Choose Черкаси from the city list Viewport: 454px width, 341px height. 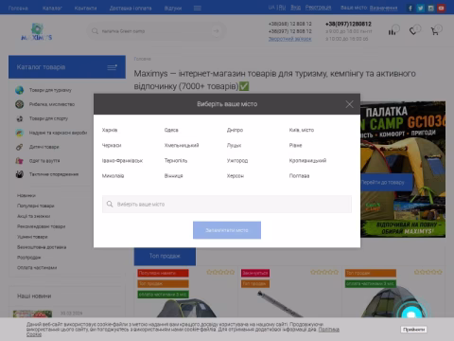coord(112,145)
